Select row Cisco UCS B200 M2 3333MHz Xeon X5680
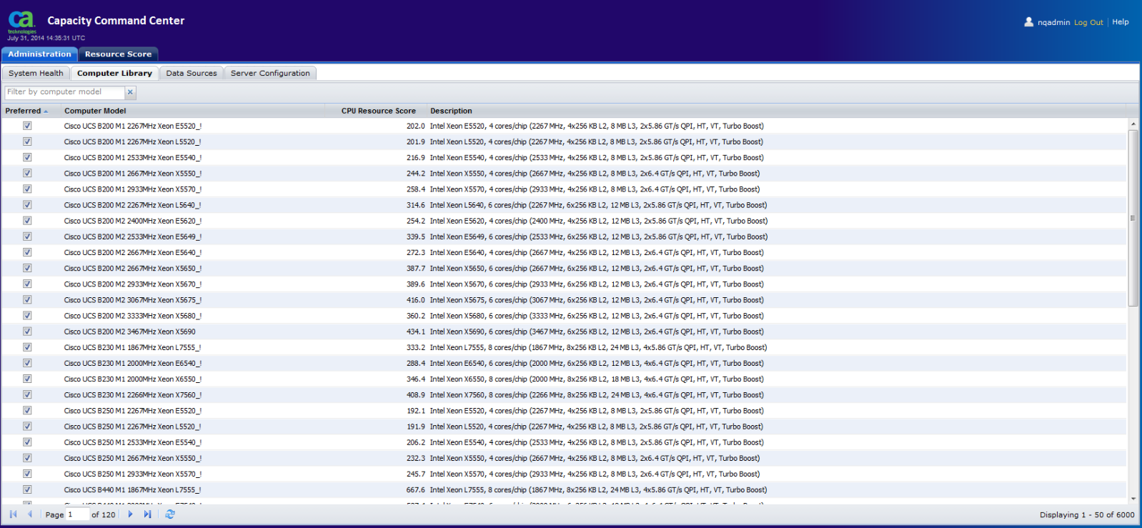 click(564, 316)
